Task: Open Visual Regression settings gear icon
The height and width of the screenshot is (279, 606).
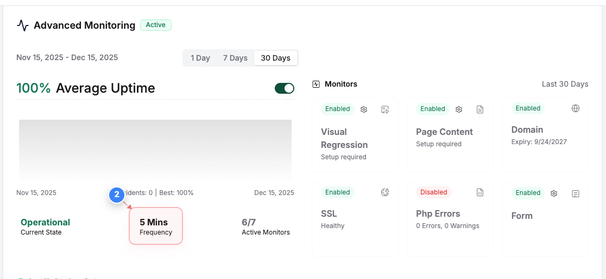Action: [x=364, y=109]
